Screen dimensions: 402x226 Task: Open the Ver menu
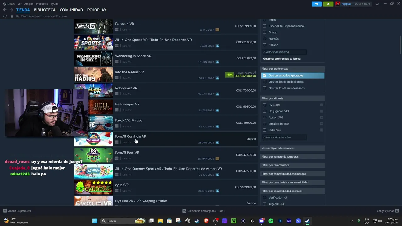pos(19,4)
